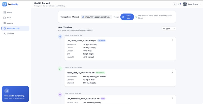Click the Home grid icon

[5, 12]
